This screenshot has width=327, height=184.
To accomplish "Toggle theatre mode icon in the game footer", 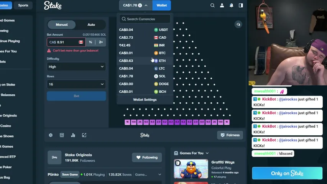I will (62, 135).
